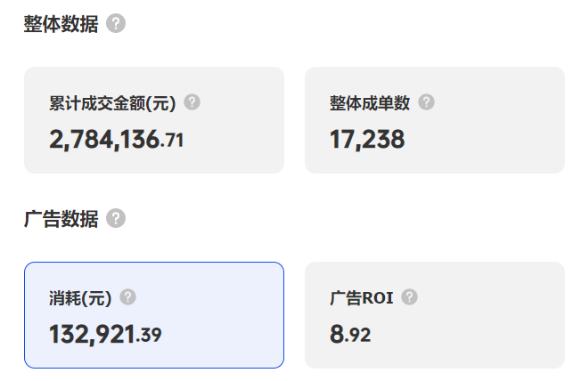Screen dimensions: 573x381
Task: Click question mark icon next to 广告数据
Action: (x=116, y=218)
